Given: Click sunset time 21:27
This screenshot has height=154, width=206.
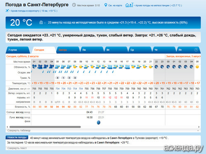Looking at the screenshot, I should (x=101, y=112).
